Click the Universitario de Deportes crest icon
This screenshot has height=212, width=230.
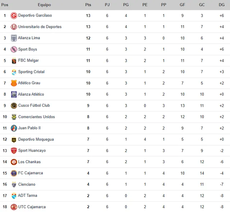(x=14, y=27)
